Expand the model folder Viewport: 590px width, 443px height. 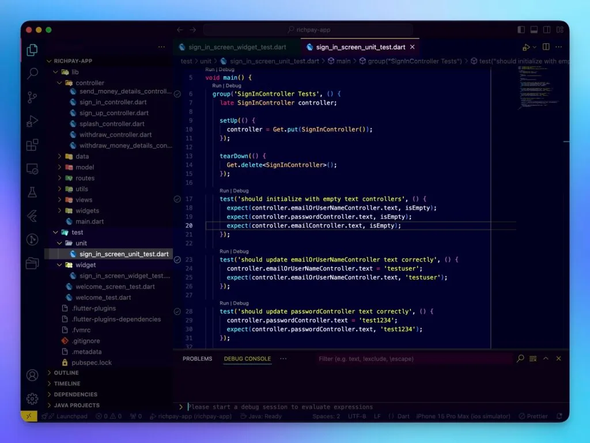tap(108, 167)
